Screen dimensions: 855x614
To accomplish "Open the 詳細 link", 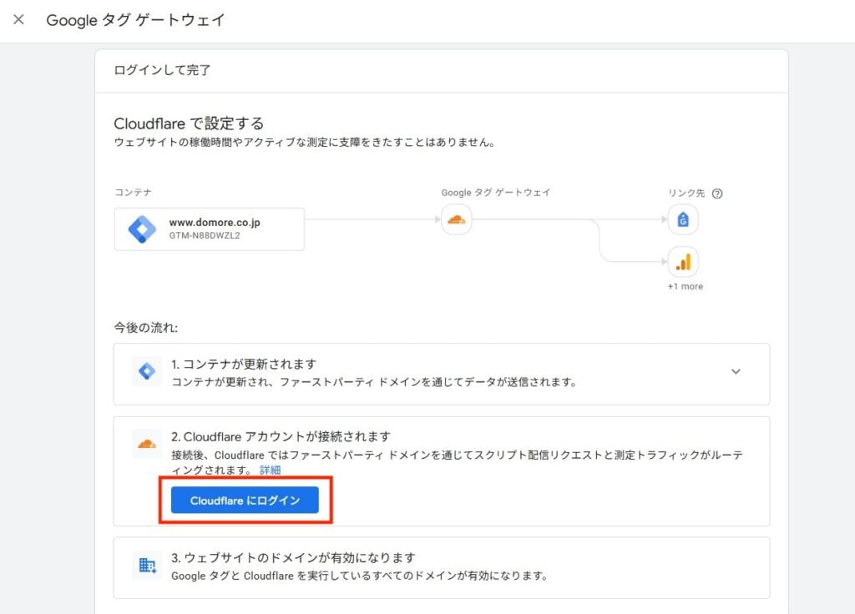I will click(x=270, y=471).
